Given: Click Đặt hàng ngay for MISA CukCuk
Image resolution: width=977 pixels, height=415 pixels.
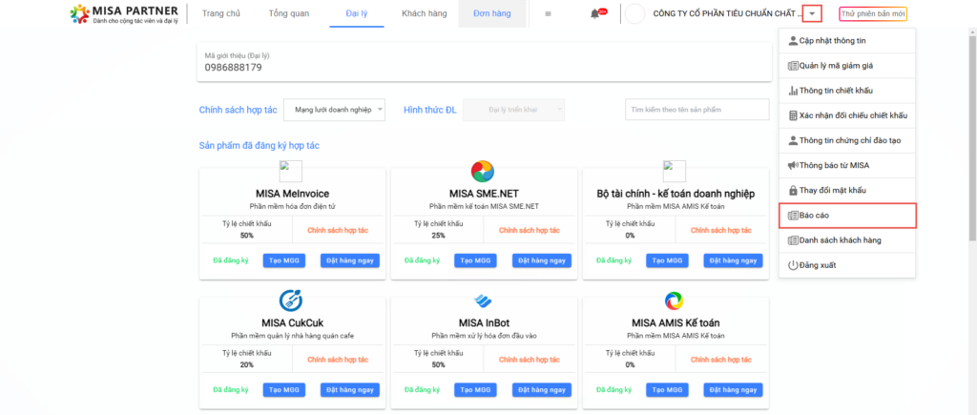Looking at the screenshot, I should pos(350,390).
